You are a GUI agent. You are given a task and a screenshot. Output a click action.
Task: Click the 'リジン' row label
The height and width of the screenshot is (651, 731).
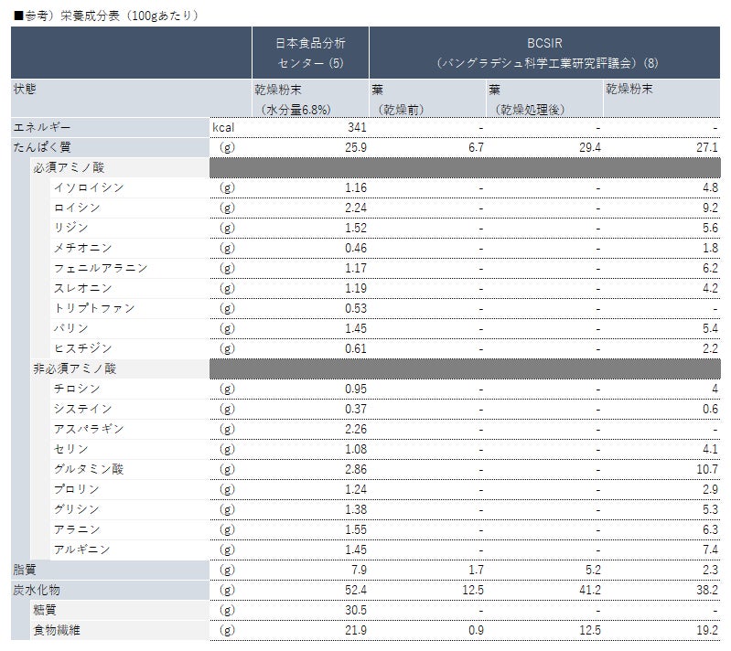[x=70, y=228]
